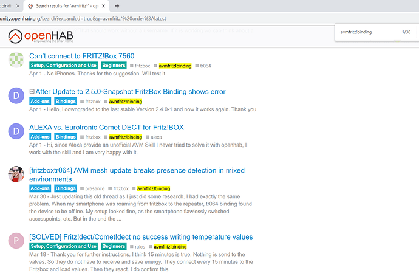
Task: Click 'fritzbox' tag under AVM mesh update topic
Action: click(x=121, y=189)
